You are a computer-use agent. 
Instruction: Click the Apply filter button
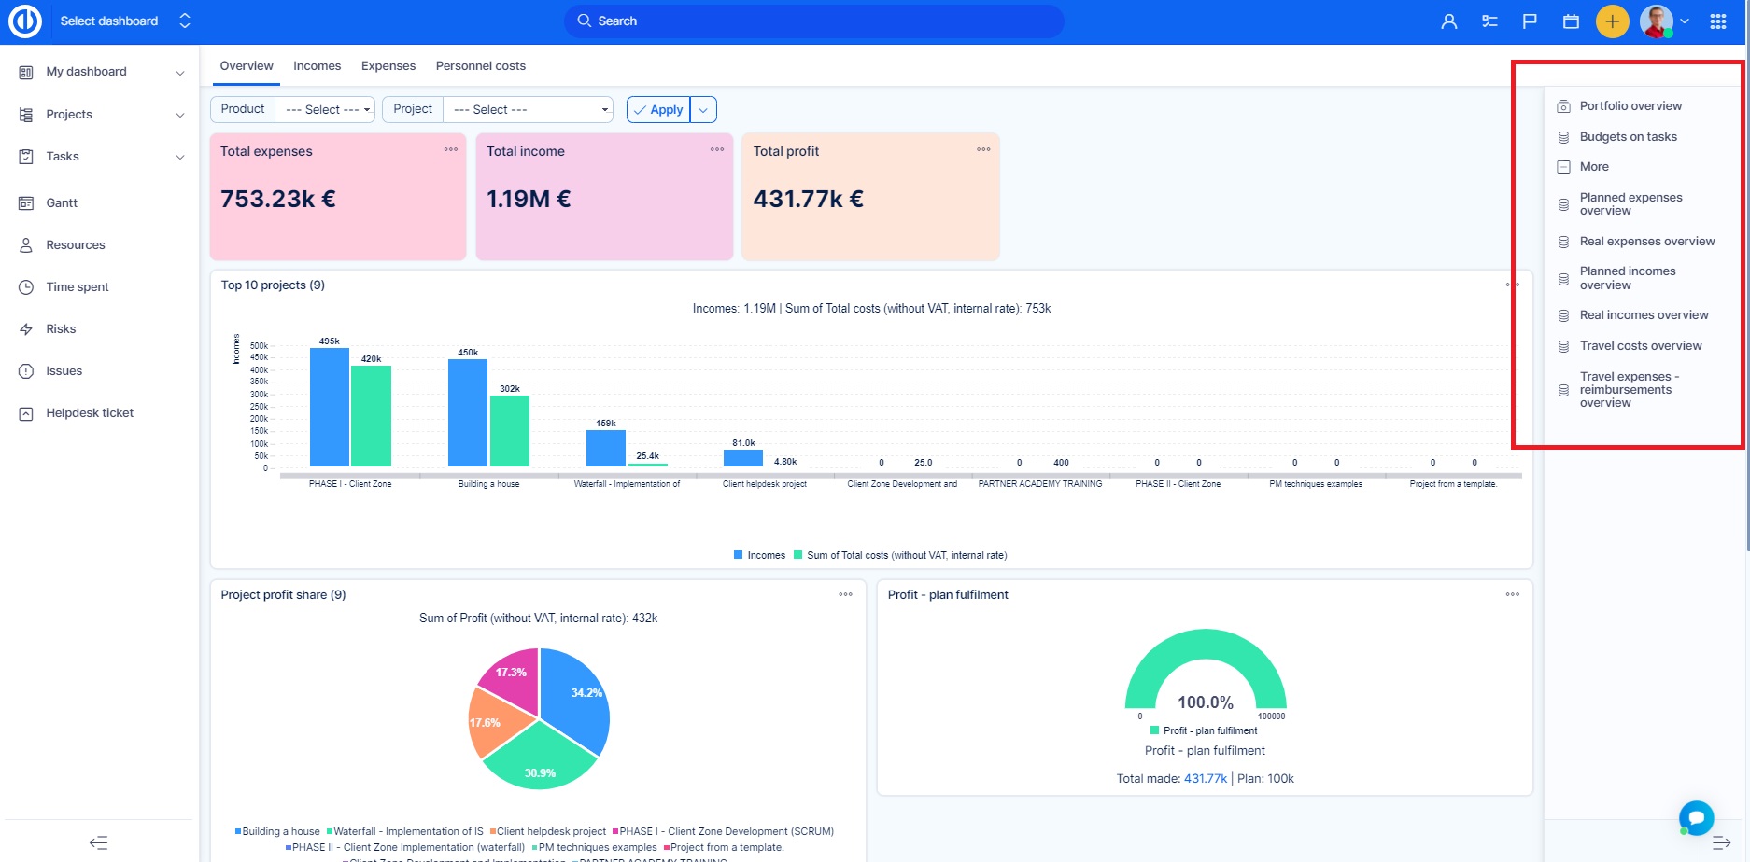(658, 110)
